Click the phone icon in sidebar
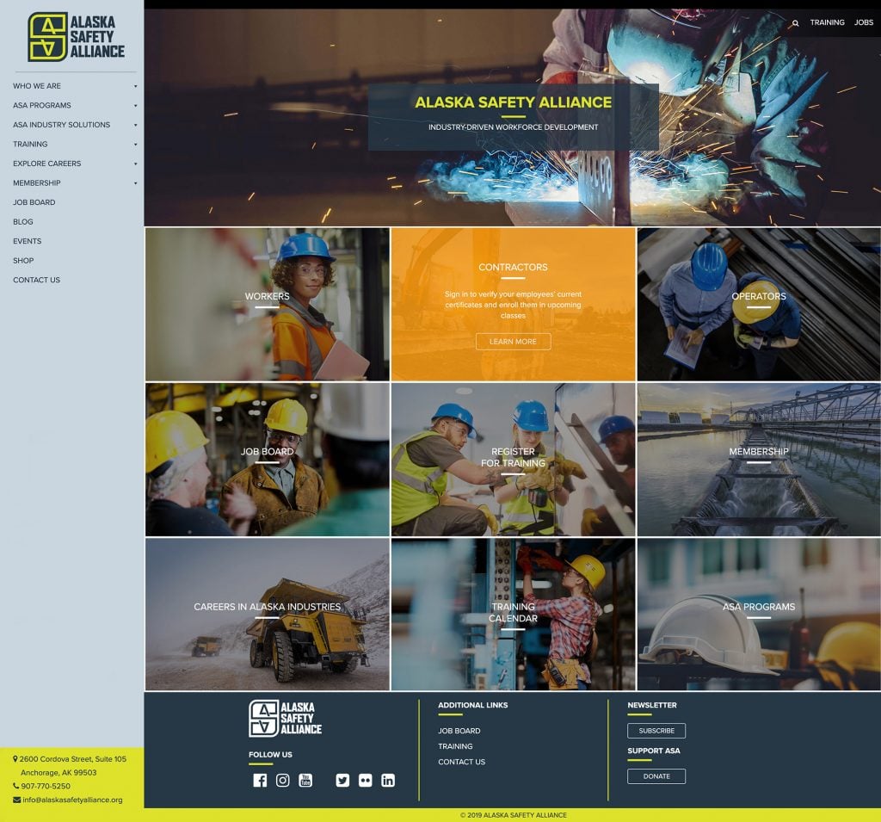Image resolution: width=881 pixels, height=822 pixels. [15, 786]
